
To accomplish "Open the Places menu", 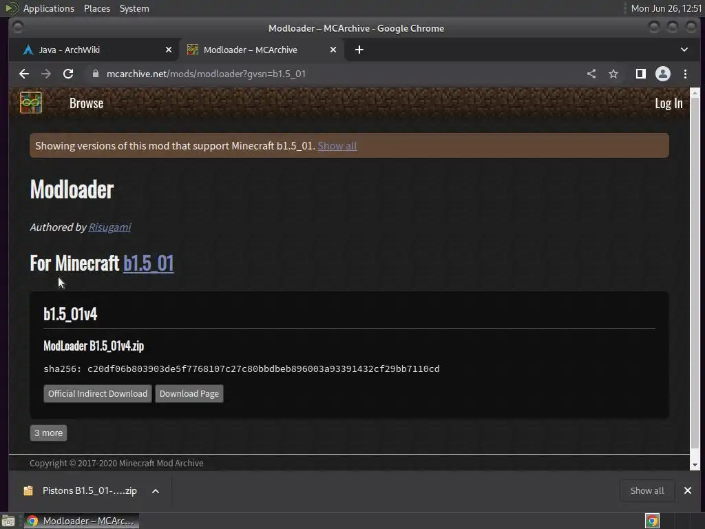I will 96,8.
